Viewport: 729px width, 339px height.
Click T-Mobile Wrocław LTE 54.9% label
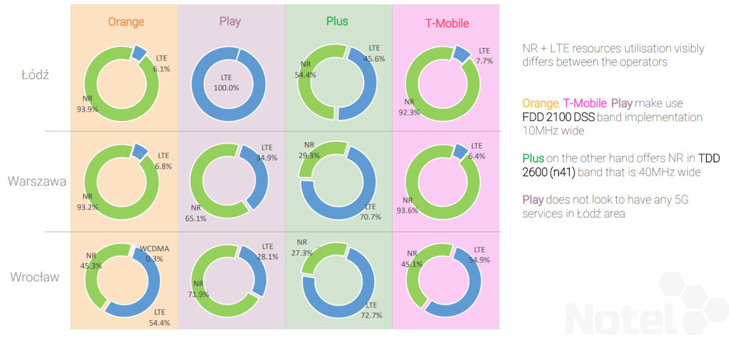(x=479, y=255)
